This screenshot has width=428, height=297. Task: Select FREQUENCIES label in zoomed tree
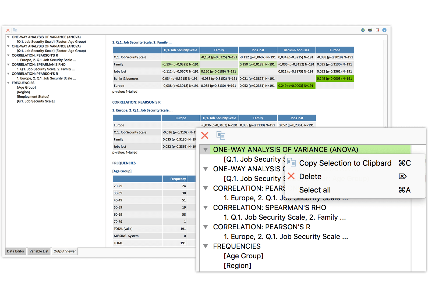(x=237, y=246)
